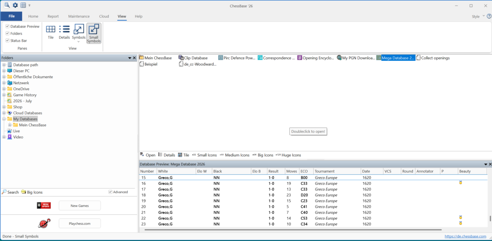492x241 pixels.
Task: Open the Help tab
Action: [139, 16]
